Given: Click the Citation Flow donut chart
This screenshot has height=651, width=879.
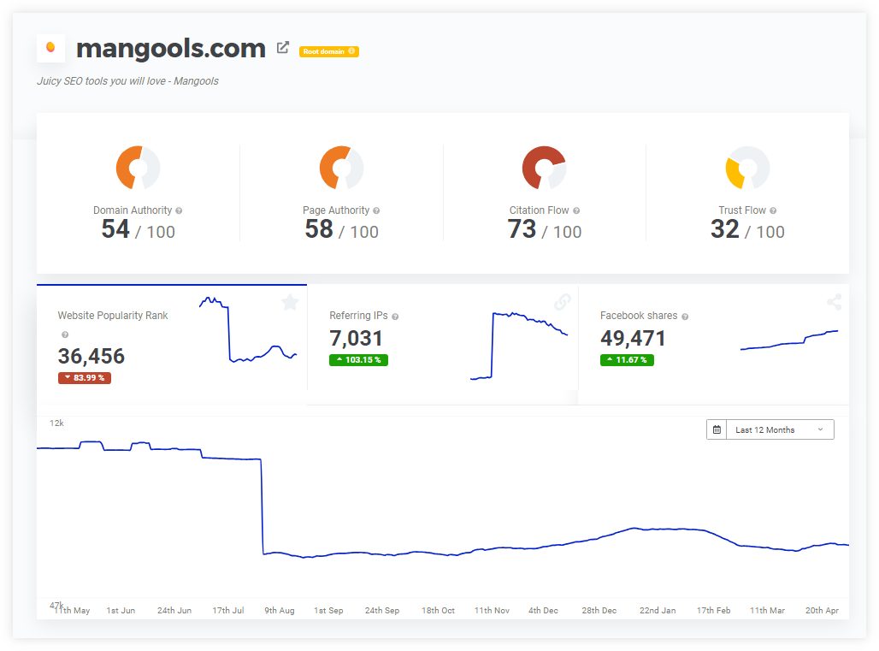Looking at the screenshot, I should tap(544, 168).
